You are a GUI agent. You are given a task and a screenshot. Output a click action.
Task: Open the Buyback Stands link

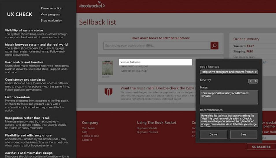147,128
